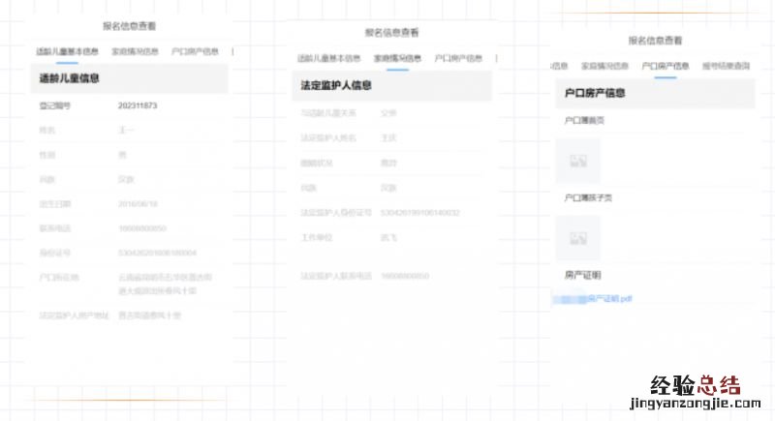Click 报名信息查看 title in right panel
775x421 pixels.
[656, 41]
